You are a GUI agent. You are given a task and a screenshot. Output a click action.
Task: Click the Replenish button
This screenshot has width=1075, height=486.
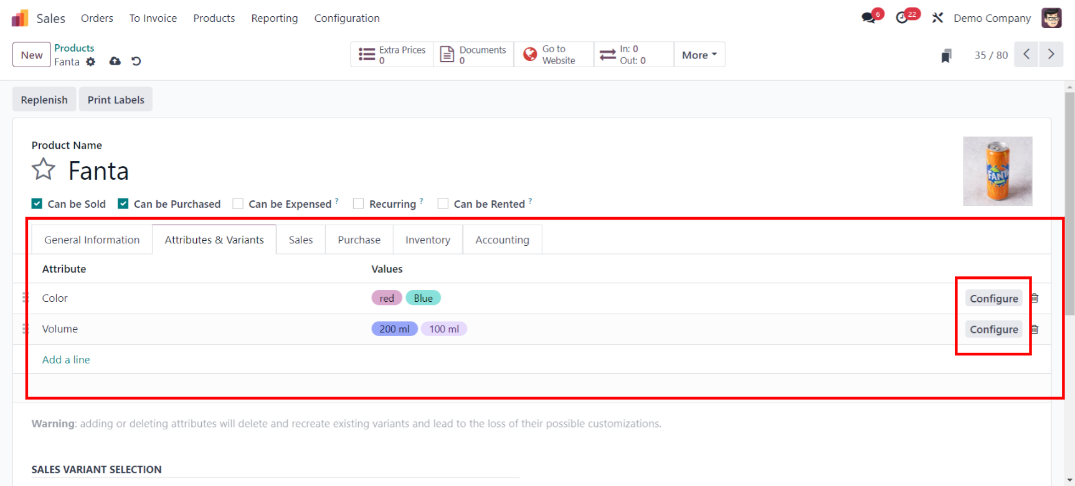(x=44, y=100)
